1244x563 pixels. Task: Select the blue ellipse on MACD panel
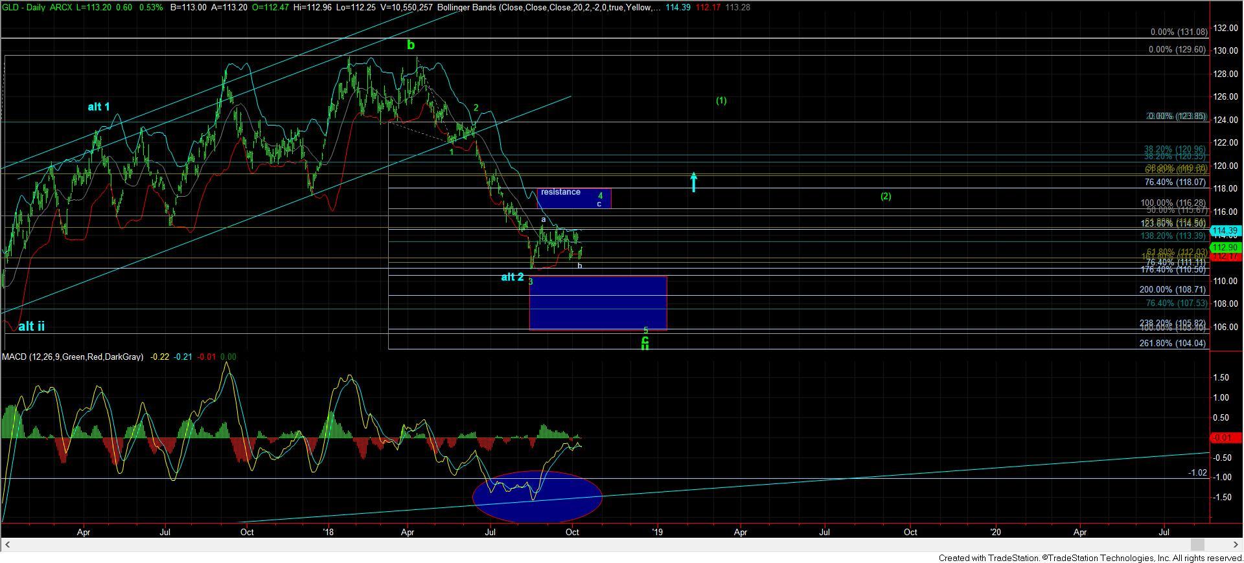(x=537, y=496)
